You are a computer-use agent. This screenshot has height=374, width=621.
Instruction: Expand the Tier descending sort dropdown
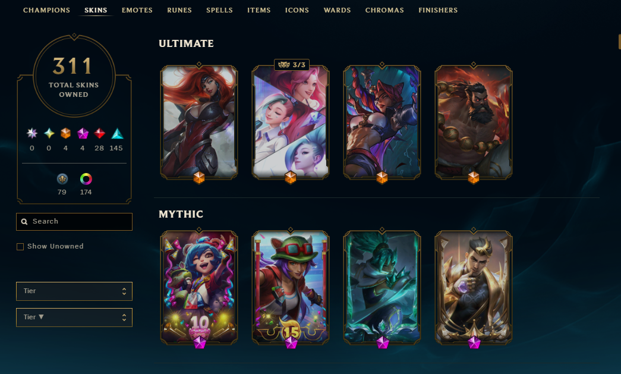pos(74,318)
